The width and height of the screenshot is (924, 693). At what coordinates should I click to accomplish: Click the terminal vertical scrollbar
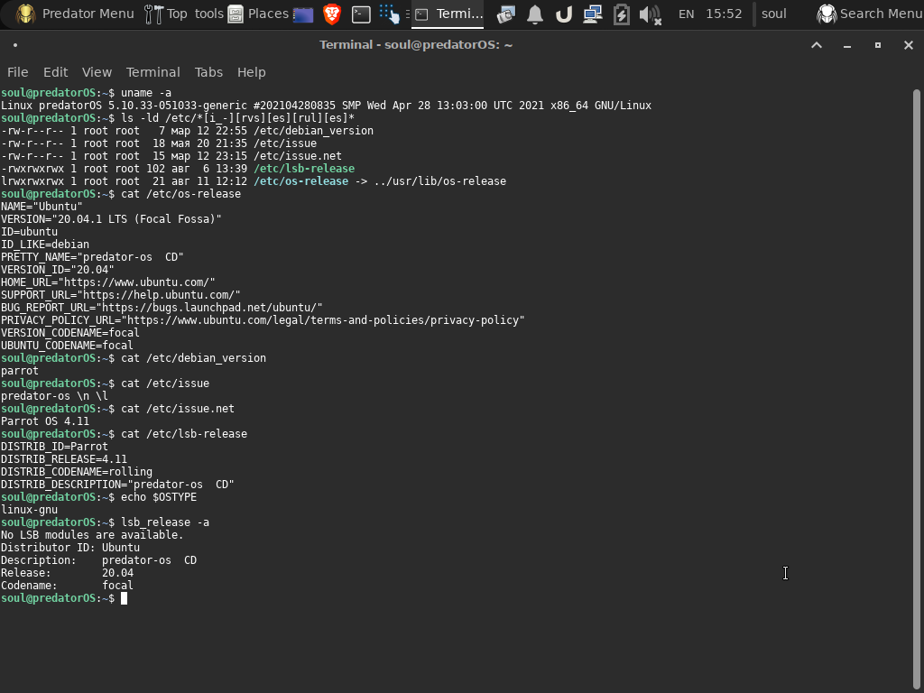(x=917, y=389)
